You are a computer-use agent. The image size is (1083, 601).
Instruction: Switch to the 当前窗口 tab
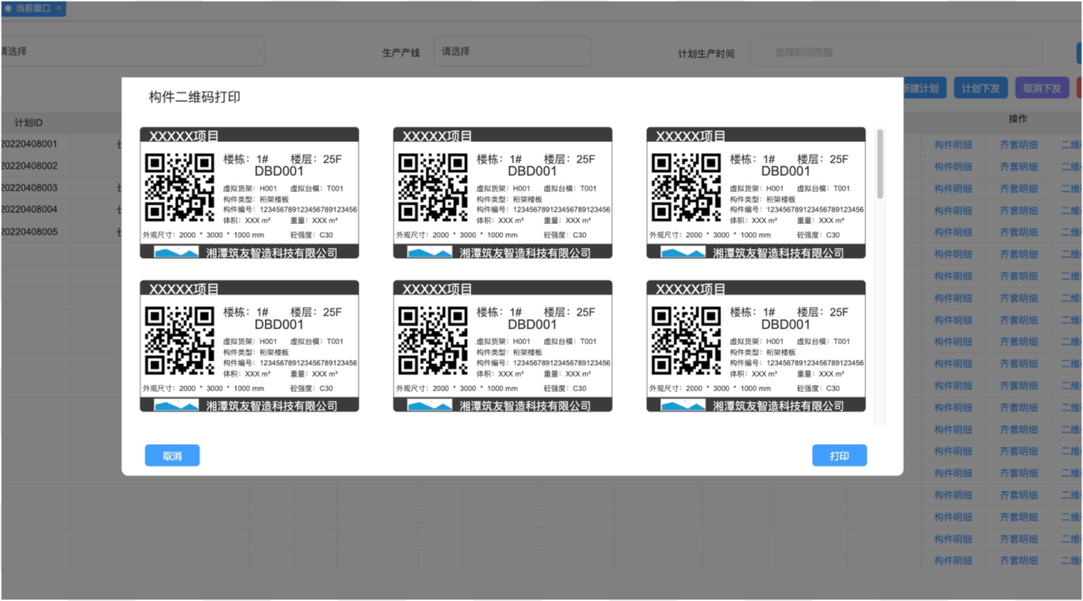(33, 9)
